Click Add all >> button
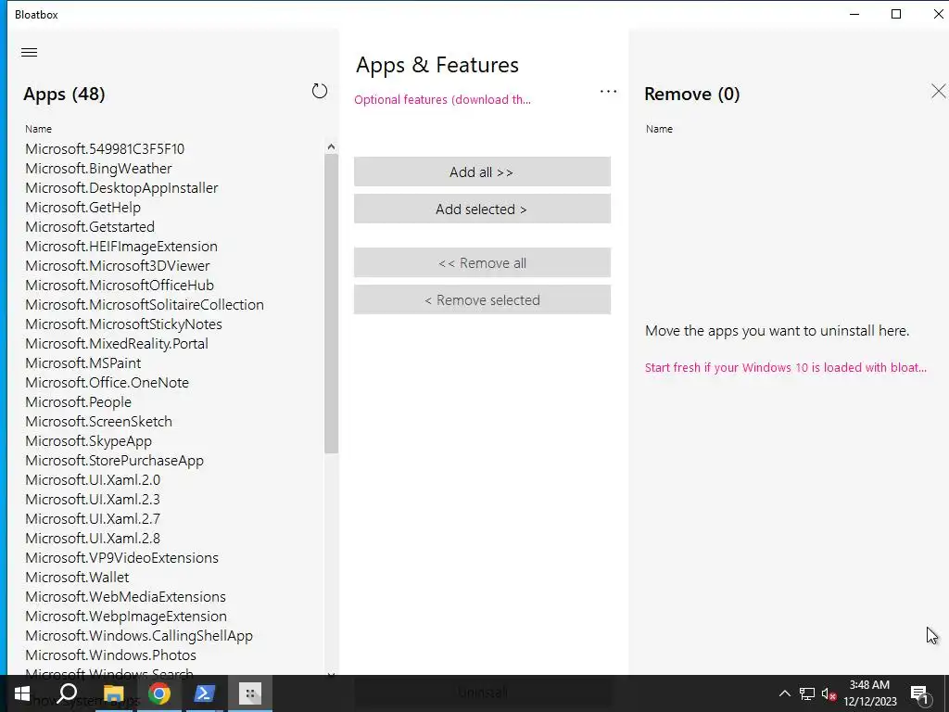Image resolution: width=949 pixels, height=712 pixels. pos(482,172)
